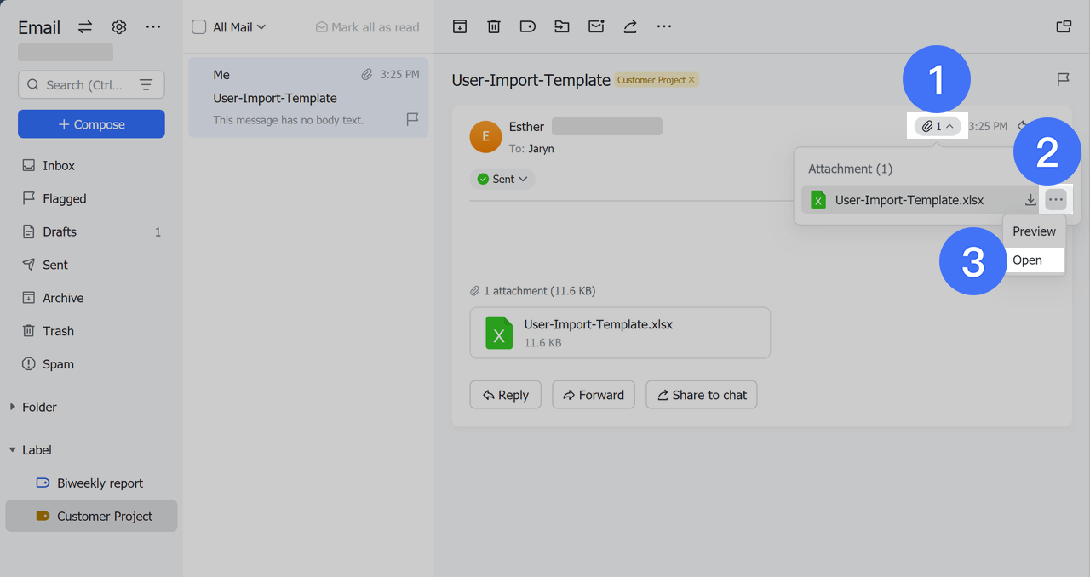Archive the open email via toolbar icon
The image size is (1090, 577).
coord(459,26)
